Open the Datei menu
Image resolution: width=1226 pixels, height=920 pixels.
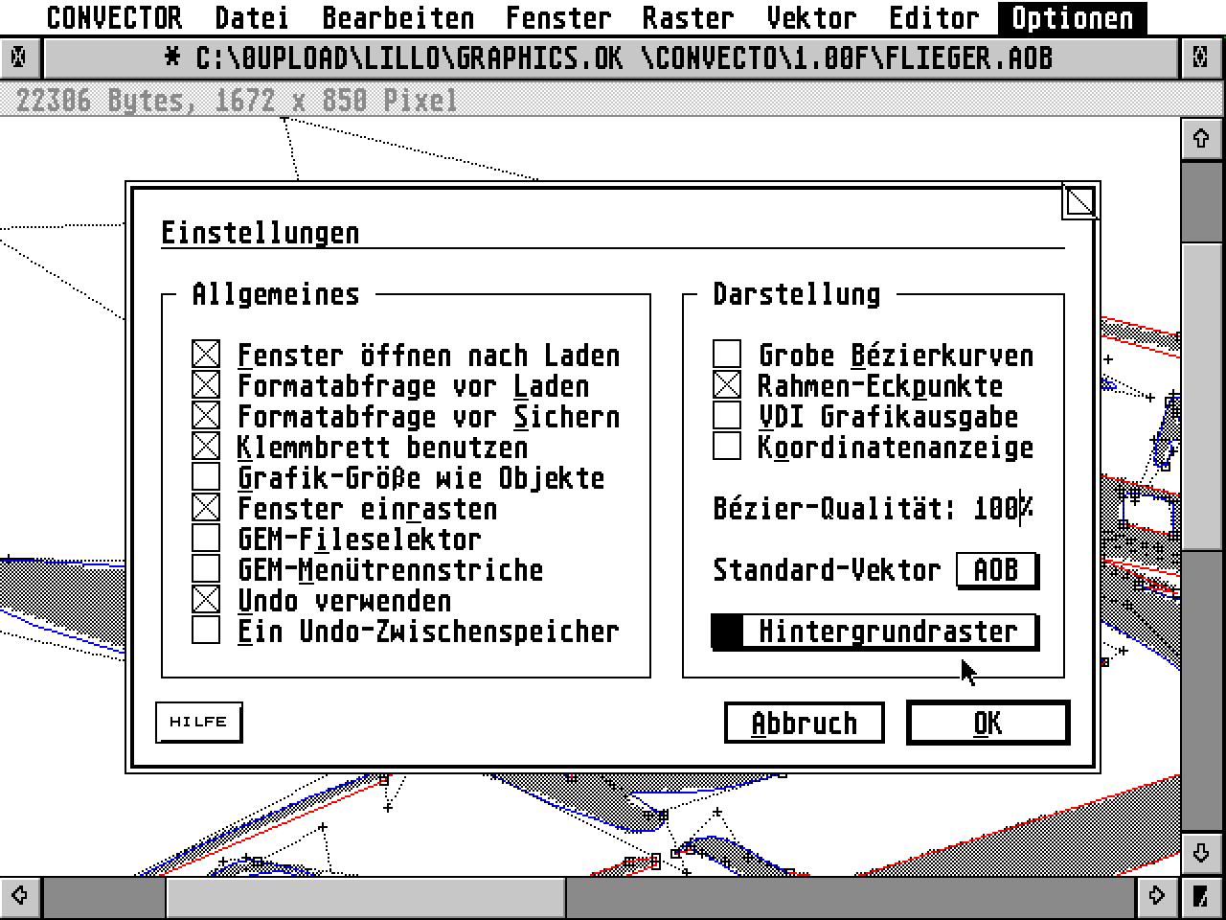[252, 17]
